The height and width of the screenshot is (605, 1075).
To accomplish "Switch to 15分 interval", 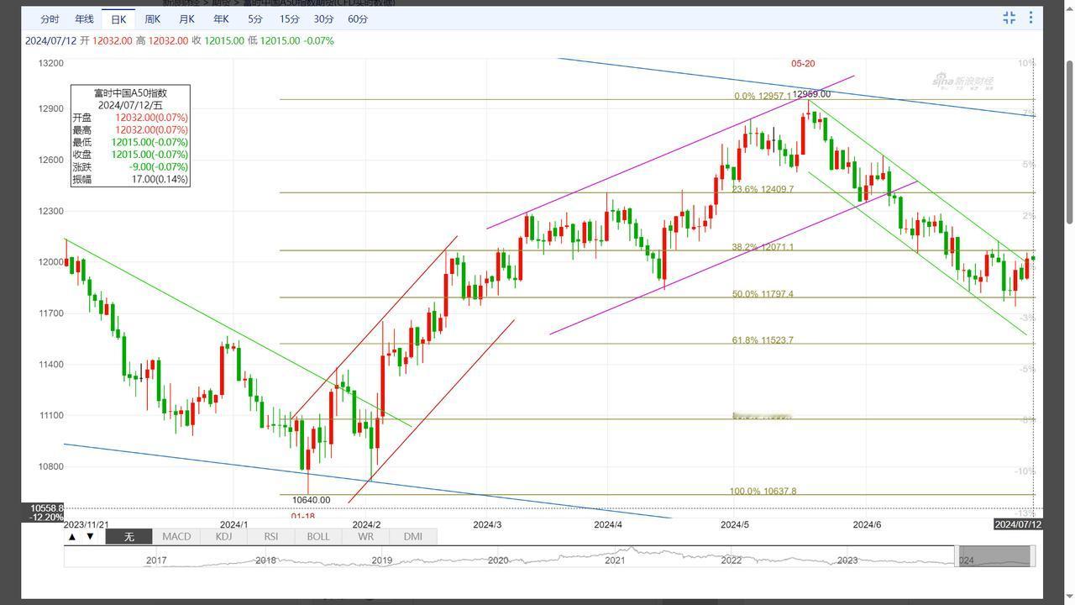I will click(x=289, y=18).
